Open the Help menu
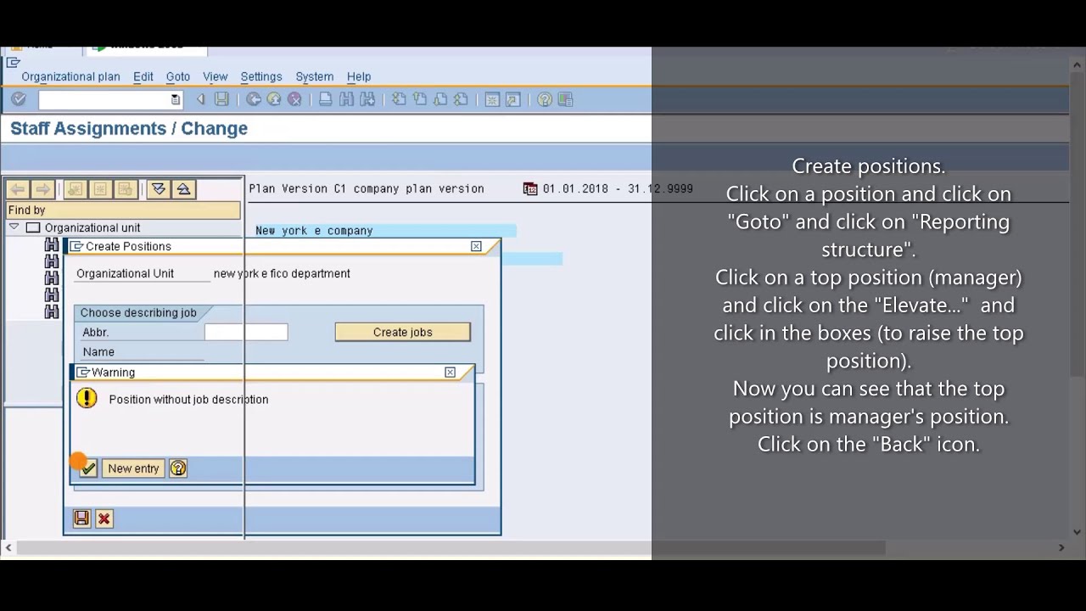Viewport: 1086px width, 611px height. click(359, 76)
